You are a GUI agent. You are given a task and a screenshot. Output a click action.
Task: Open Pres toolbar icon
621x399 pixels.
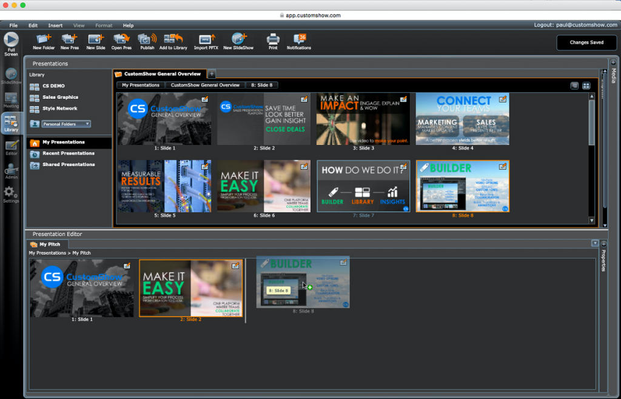[121, 42]
